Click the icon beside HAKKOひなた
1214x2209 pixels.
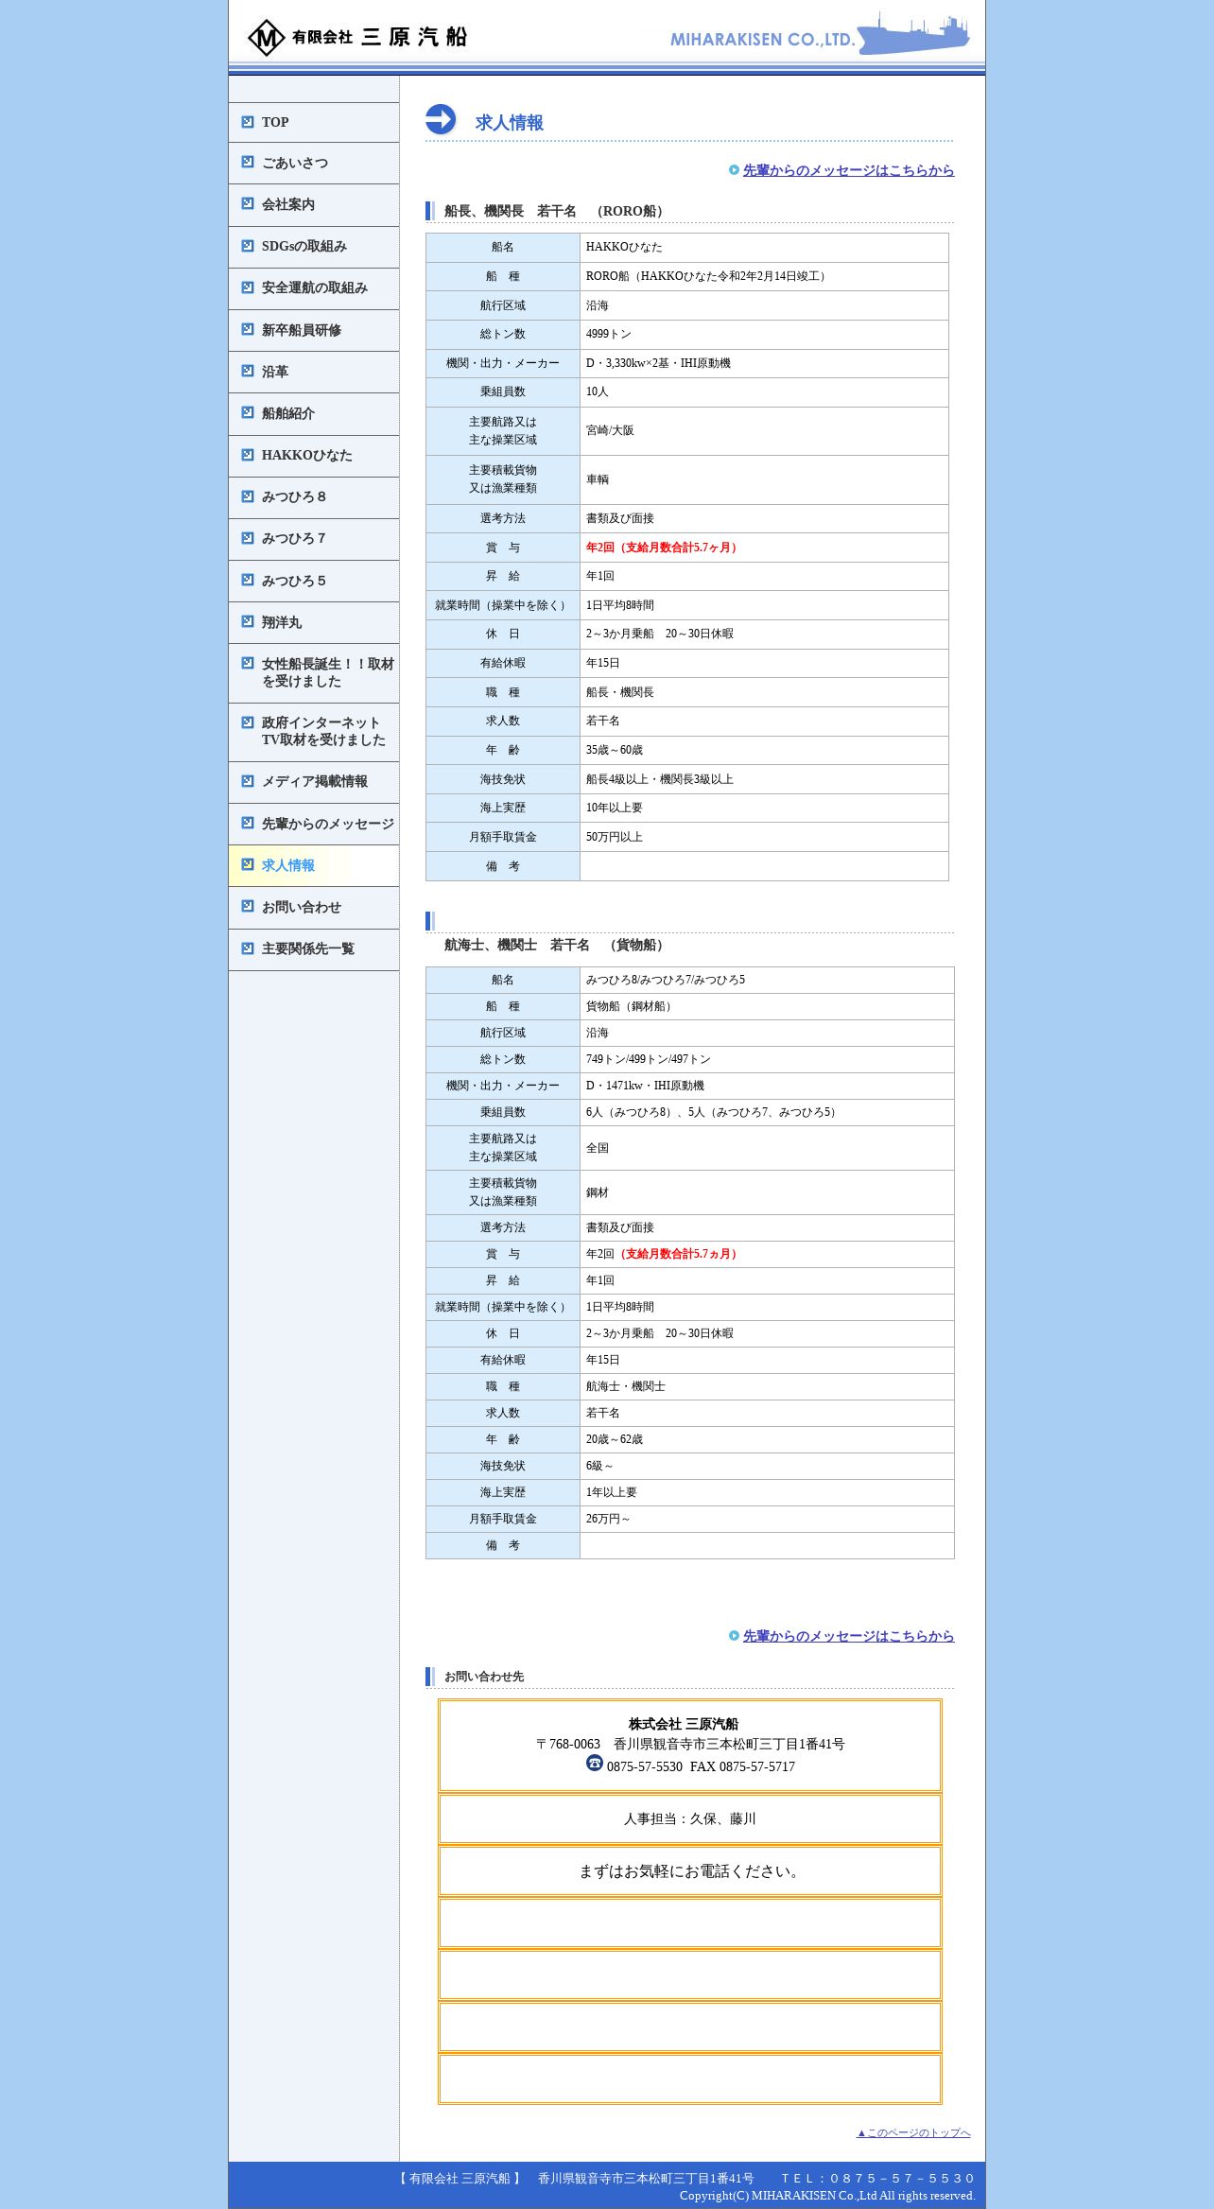[x=248, y=454]
